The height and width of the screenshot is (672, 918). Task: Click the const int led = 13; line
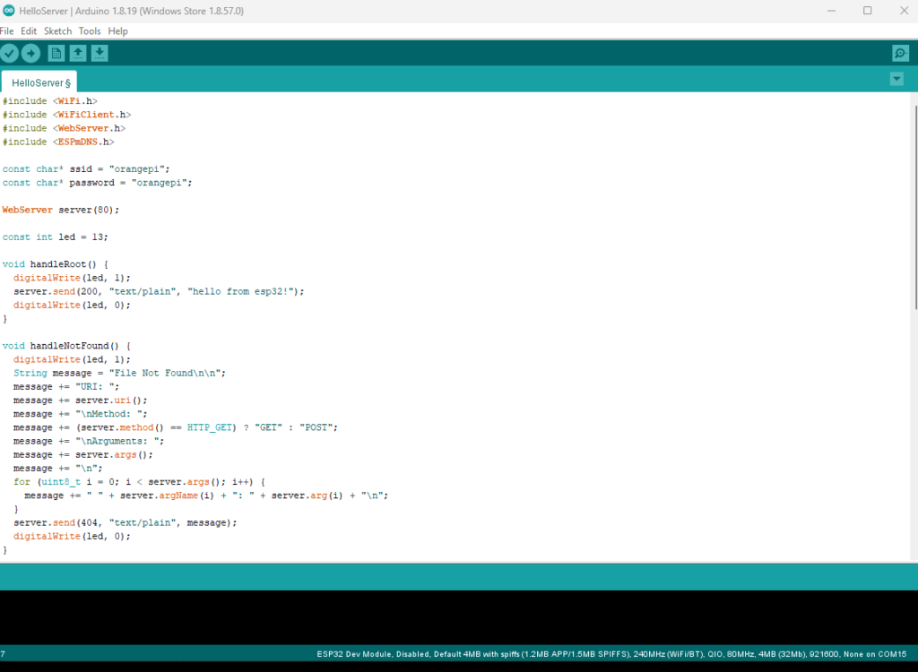pyautogui.click(x=55, y=237)
